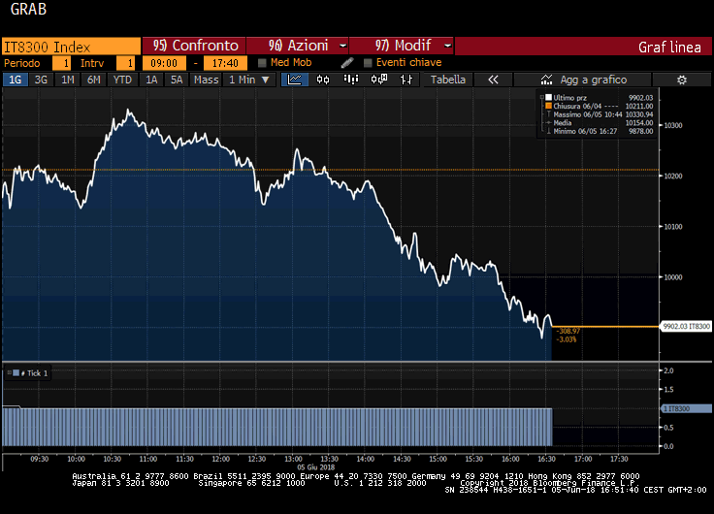Click the 13:00 time axis label
The height and width of the screenshot is (514, 714).
tap(293, 459)
